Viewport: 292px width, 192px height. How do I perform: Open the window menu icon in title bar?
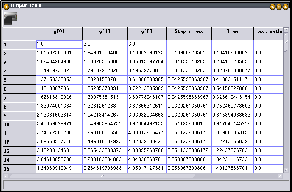pos(6,6)
